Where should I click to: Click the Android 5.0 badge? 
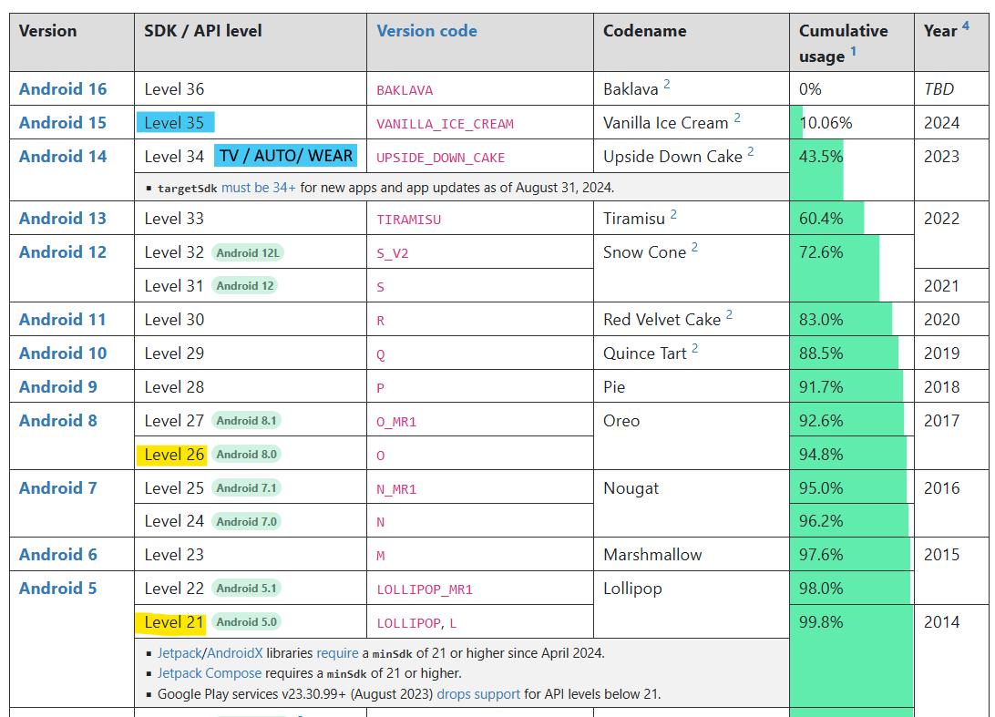tap(246, 622)
